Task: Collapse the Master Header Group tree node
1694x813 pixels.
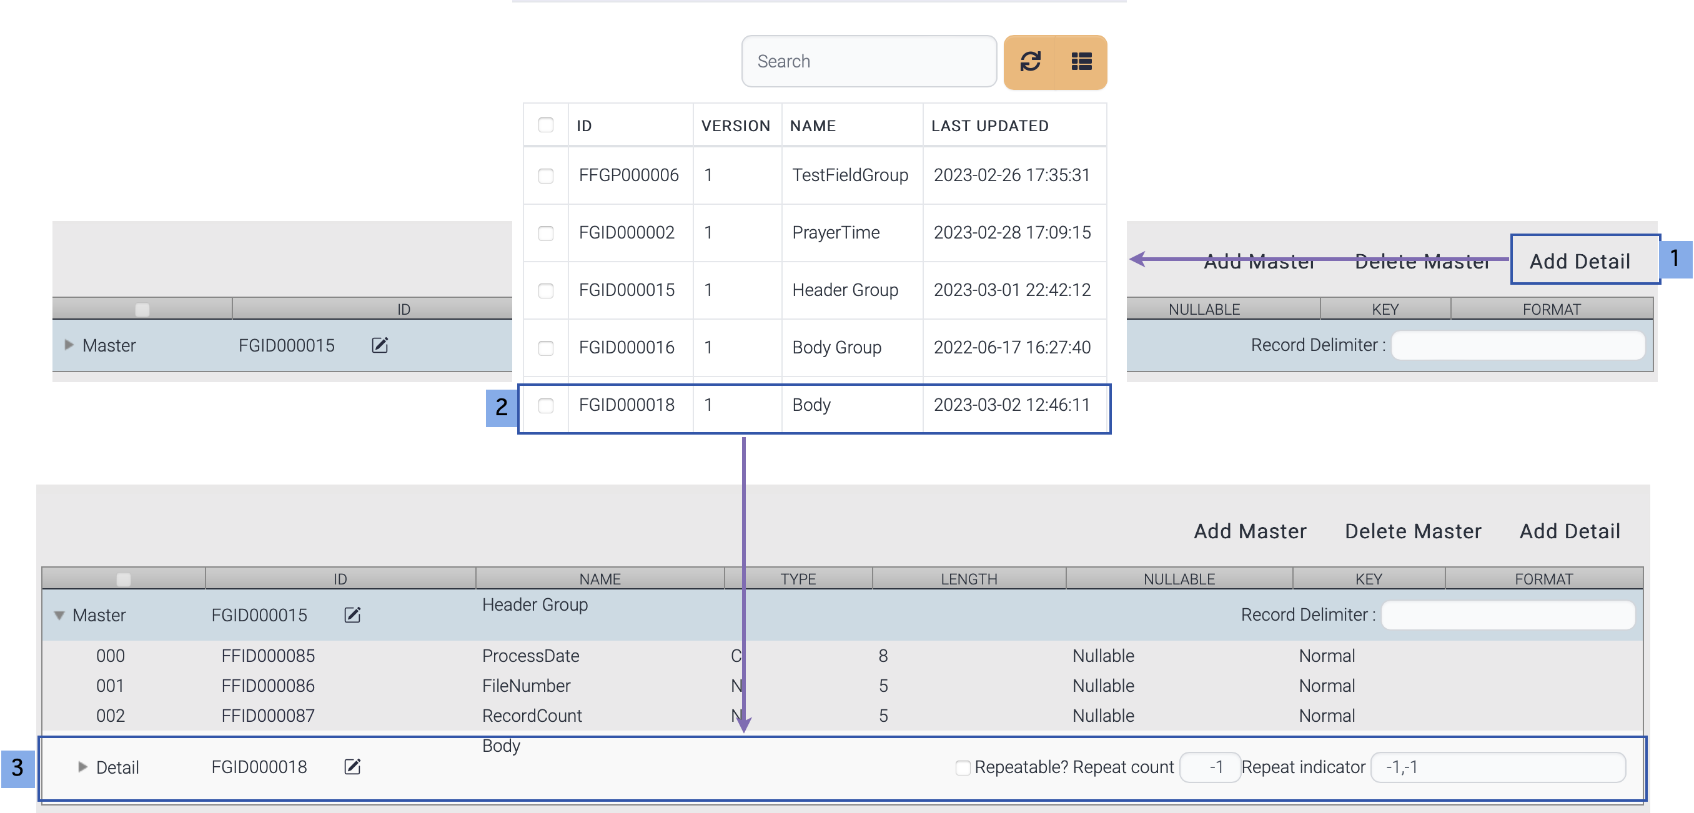Action: [59, 615]
